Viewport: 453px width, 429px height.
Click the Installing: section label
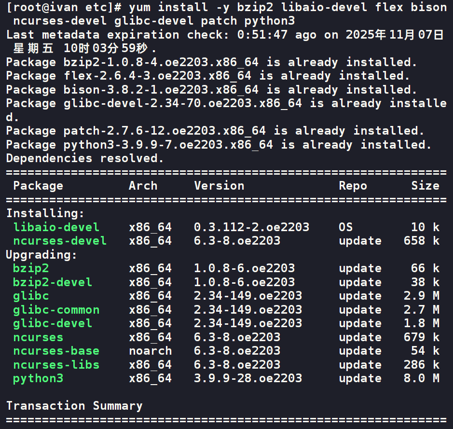click(x=45, y=213)
